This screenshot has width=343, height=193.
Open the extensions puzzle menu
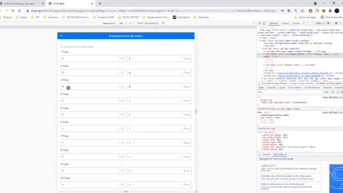pos(330,11)
